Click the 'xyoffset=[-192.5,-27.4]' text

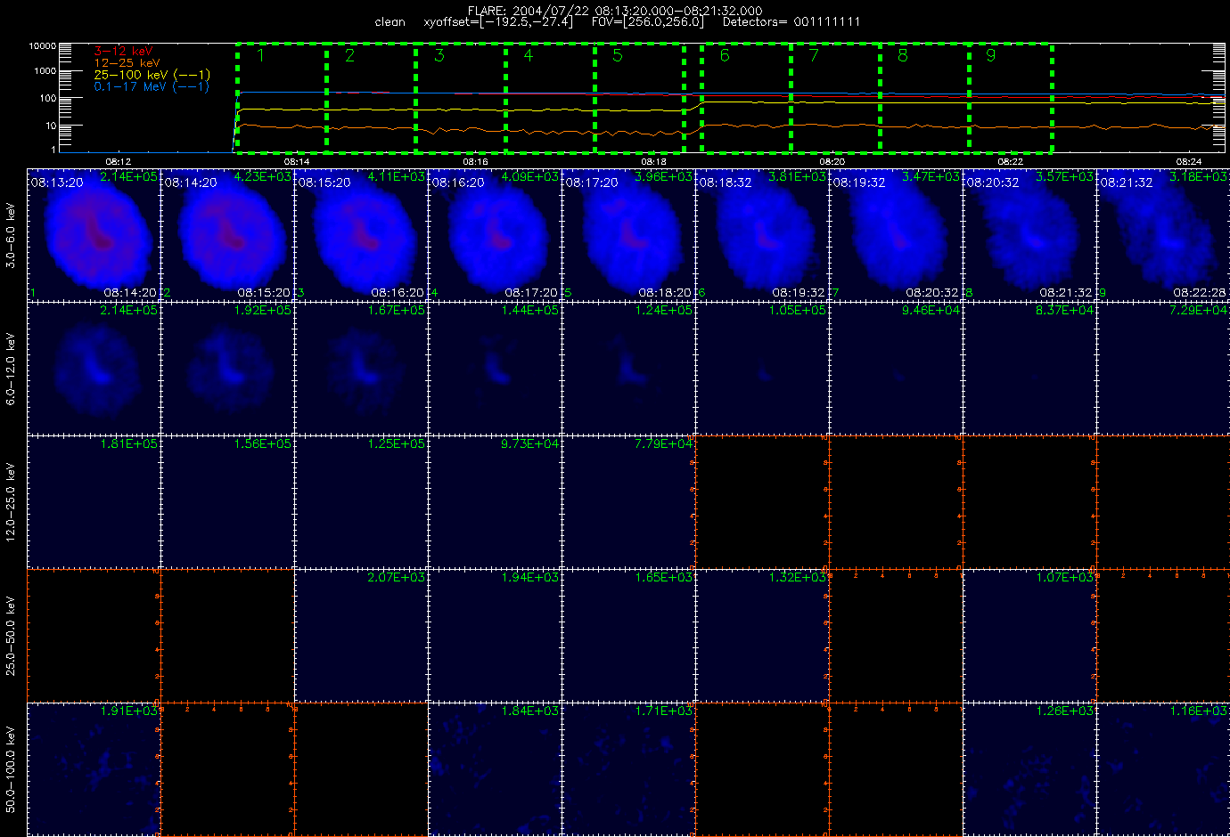point(499,21)
